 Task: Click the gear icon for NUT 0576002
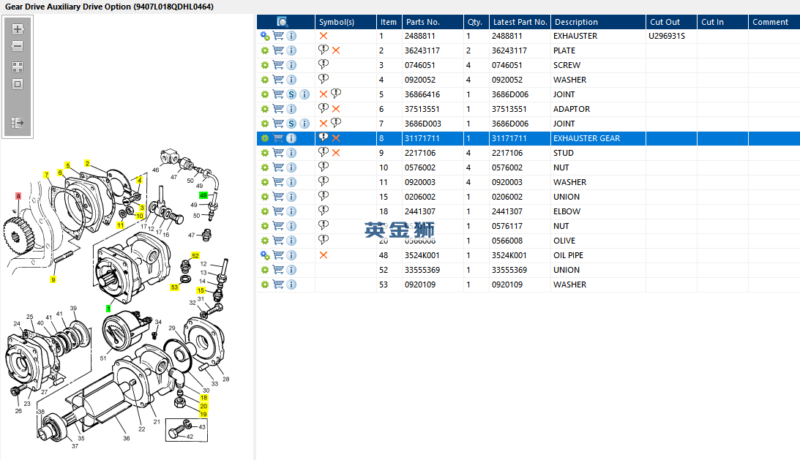tap(265, 167)
